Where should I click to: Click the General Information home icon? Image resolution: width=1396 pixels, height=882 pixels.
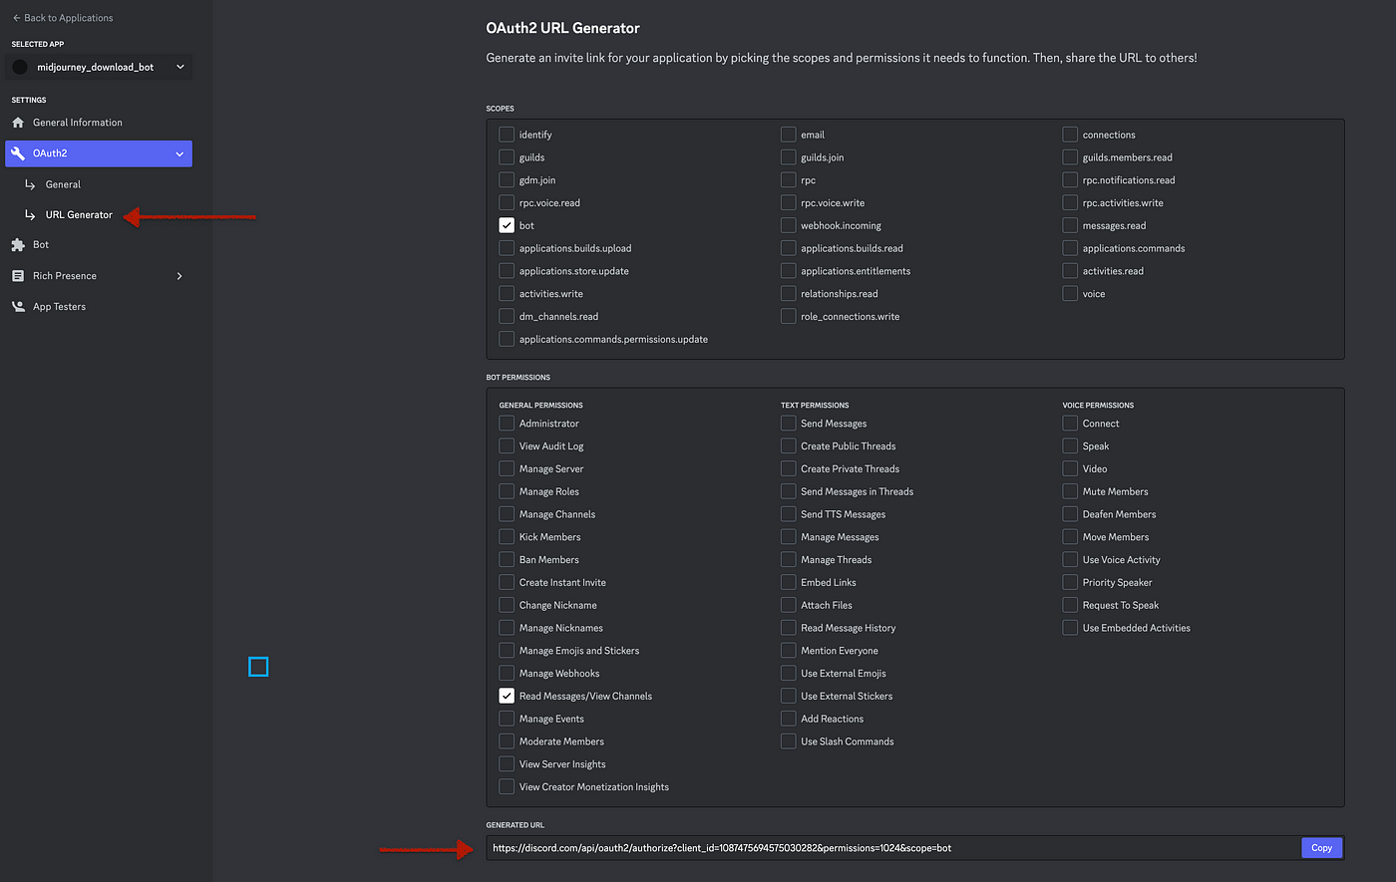pos(17,123)
